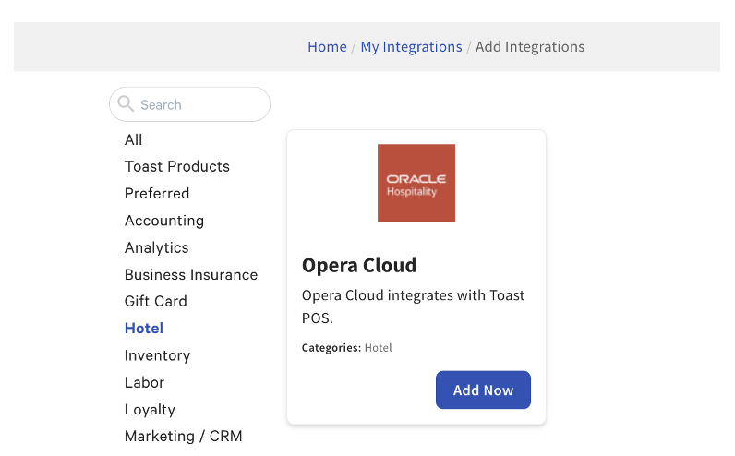Click the Oracle Hospitality logo

[x=416, y=183]
